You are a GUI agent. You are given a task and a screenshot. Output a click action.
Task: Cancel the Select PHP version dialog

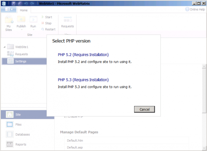pyautogui.click(x=144, y=109)
